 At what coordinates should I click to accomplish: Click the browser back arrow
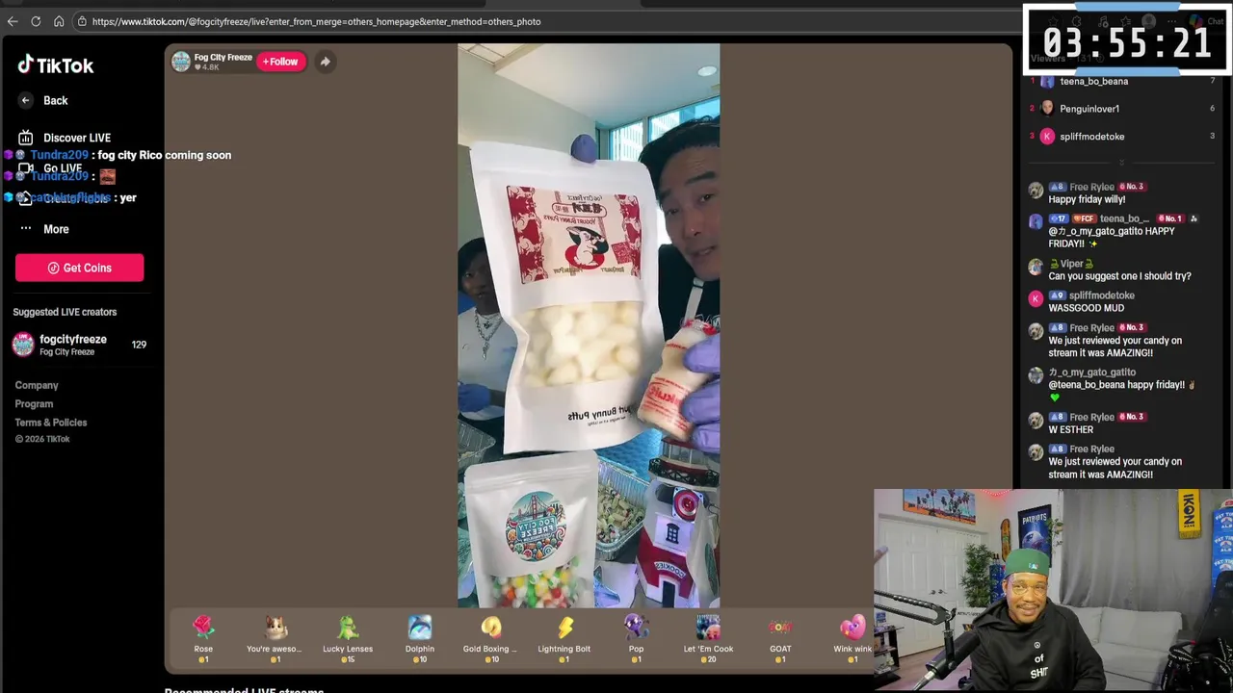pyautogui.click(x=13, y=21)
